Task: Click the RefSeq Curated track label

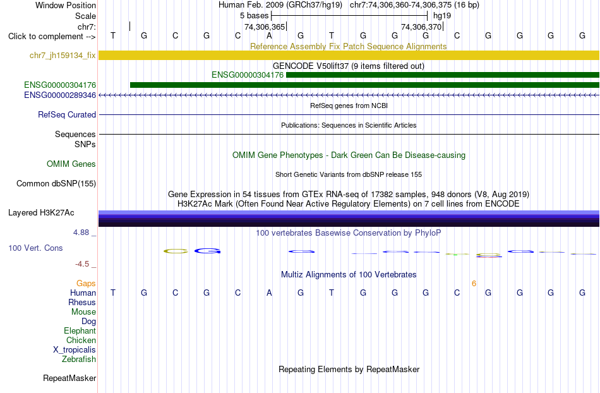Action: (x=67, y=114)
